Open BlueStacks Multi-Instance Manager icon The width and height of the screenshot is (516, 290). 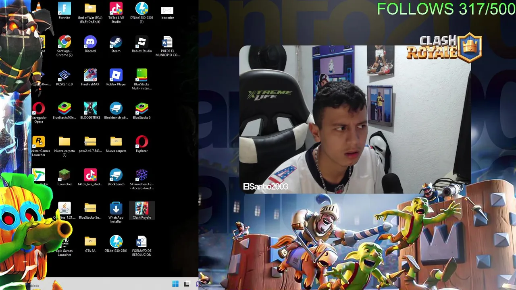tap(142, 79)
